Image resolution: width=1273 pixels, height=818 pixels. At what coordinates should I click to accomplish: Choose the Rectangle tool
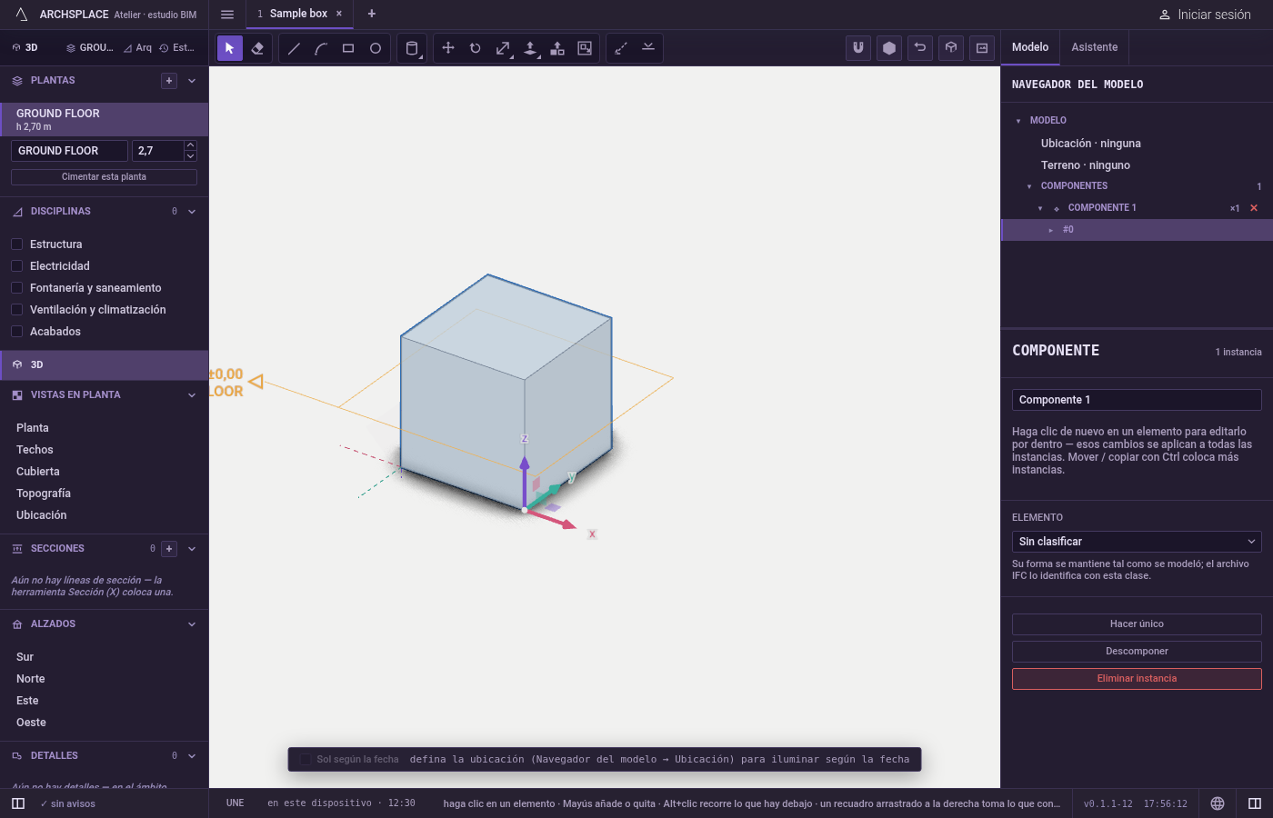pyautogui.click(x=348, y=48)
